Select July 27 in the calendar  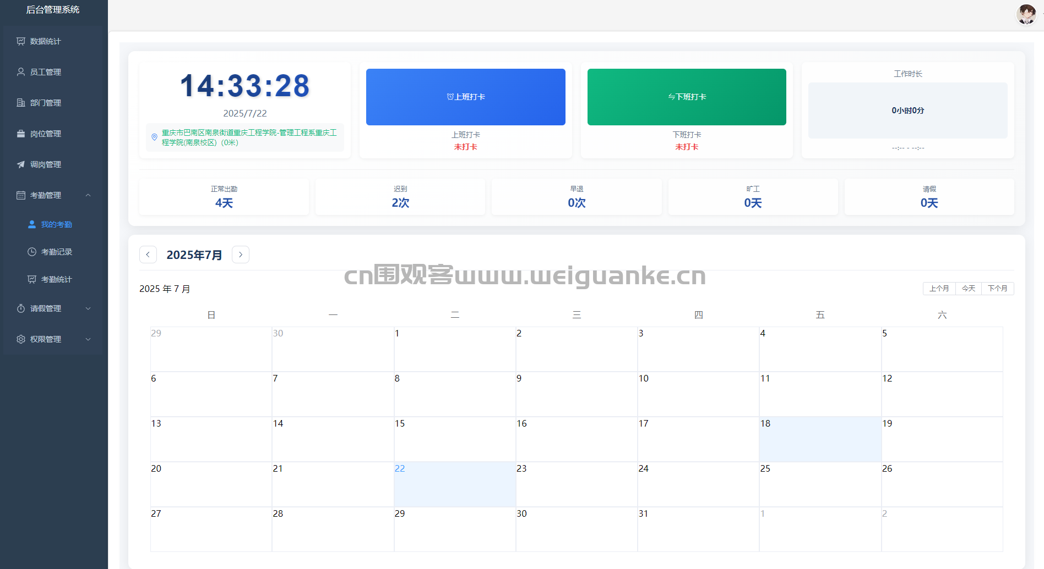[x=211, y=529]
